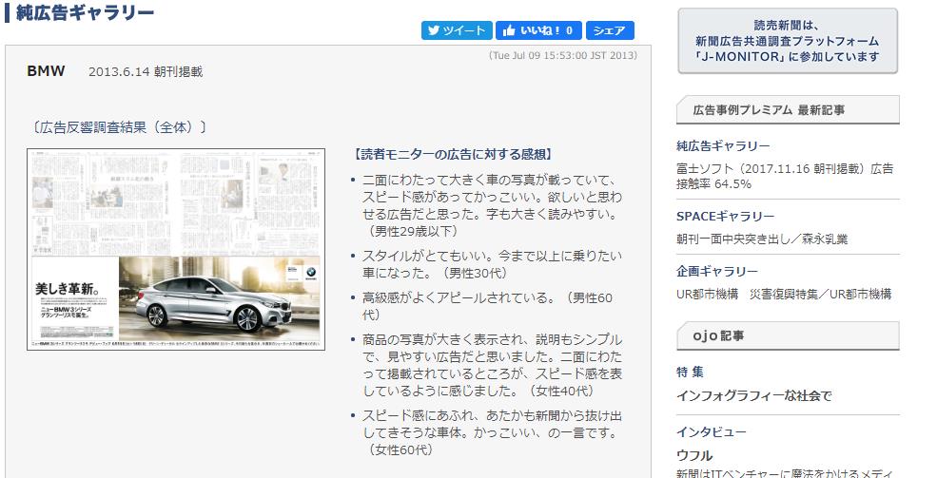The width and height of the screenshot is (937, 478).
Task: Open the 富士ソフト 2017.11.16 article link
Action: pyautogui.click(x=785, y=176)
